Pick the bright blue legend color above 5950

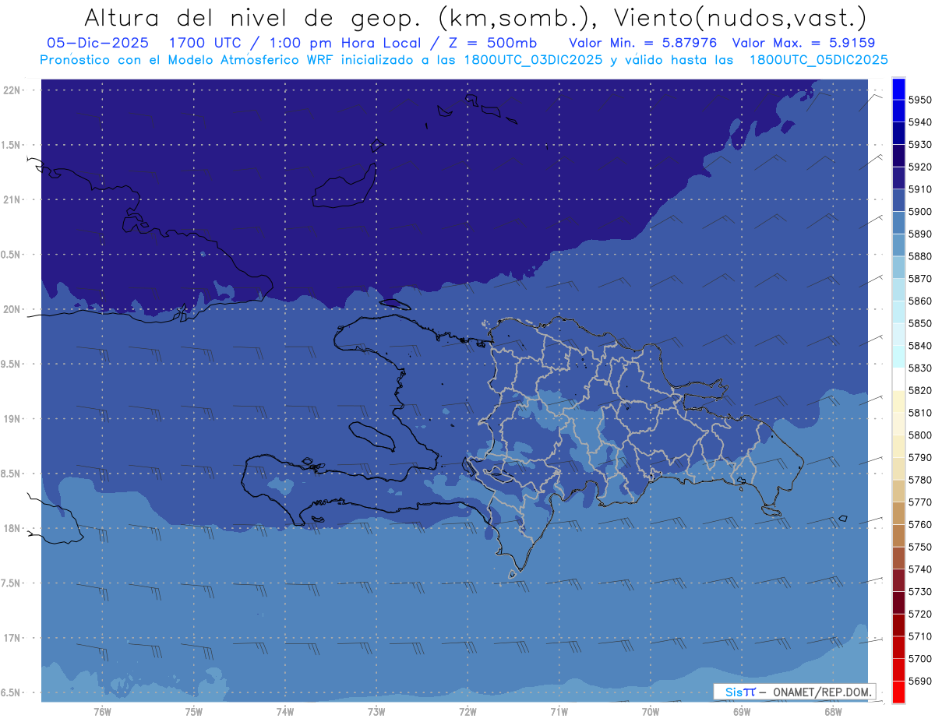(898, 89)
